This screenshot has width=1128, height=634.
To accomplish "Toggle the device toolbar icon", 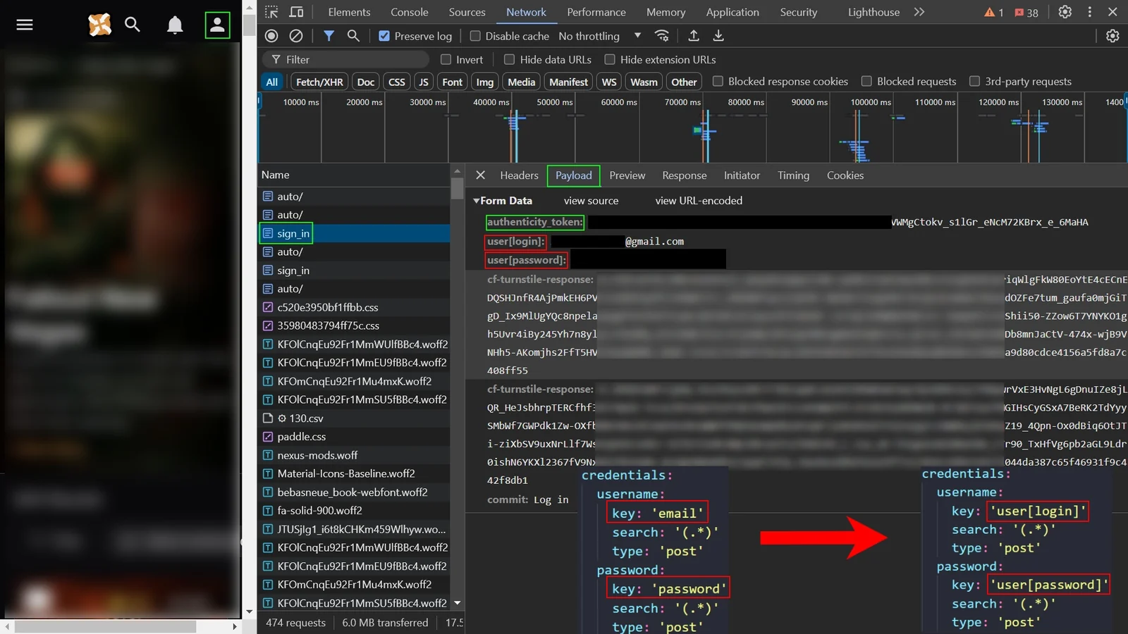I will 297,12.
